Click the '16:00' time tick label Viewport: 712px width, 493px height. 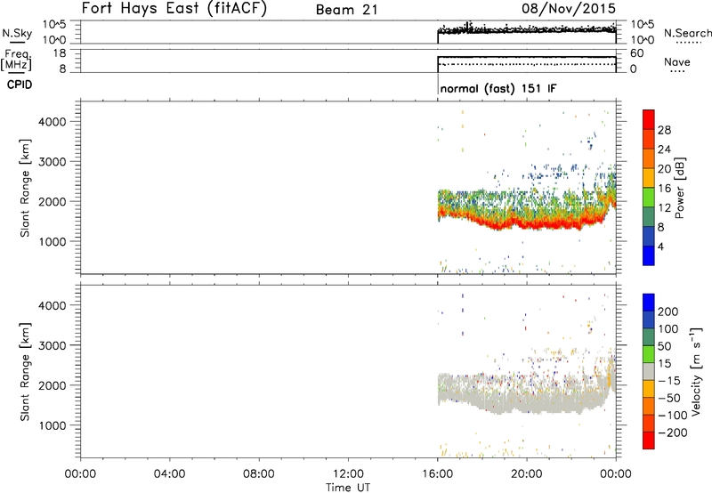(x=437, y=474)
